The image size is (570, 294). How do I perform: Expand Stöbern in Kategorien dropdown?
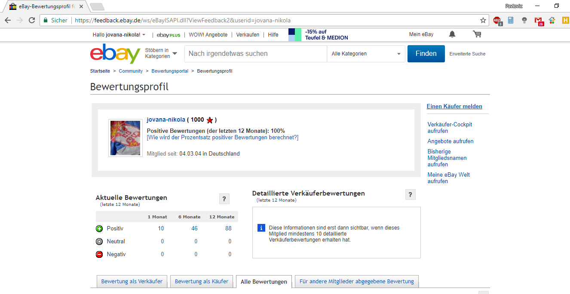(x=161, y=54)
